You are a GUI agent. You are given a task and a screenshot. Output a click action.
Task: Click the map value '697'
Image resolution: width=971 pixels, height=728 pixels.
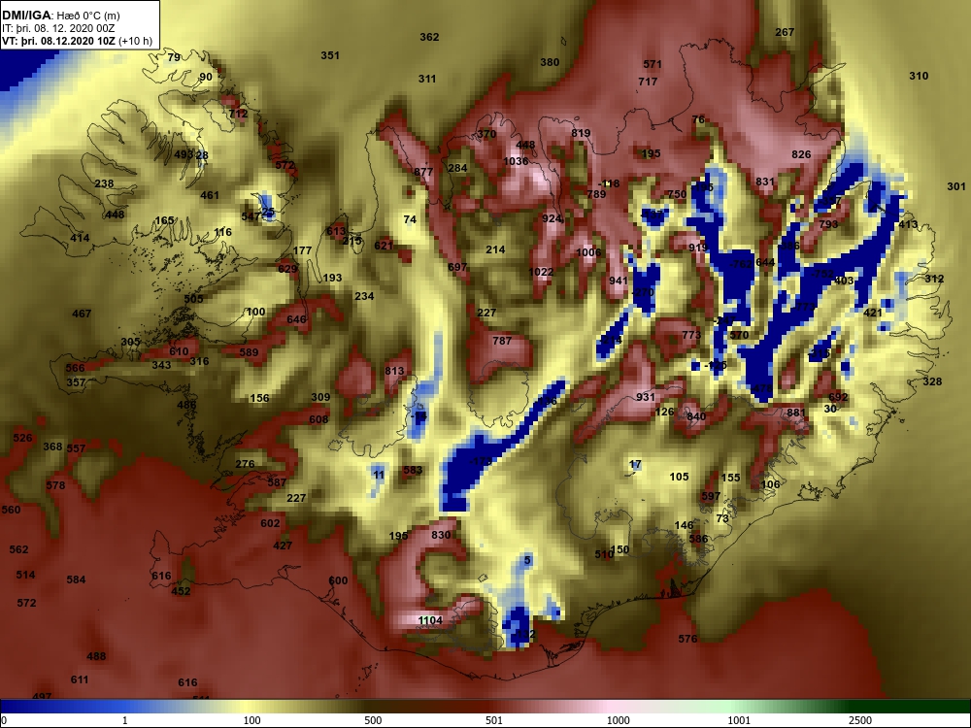click(457, 268)
